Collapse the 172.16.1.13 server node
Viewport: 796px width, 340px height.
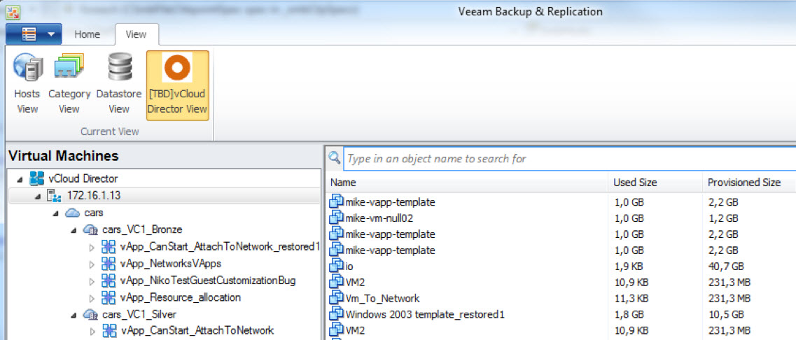click(x=38, y=196)
